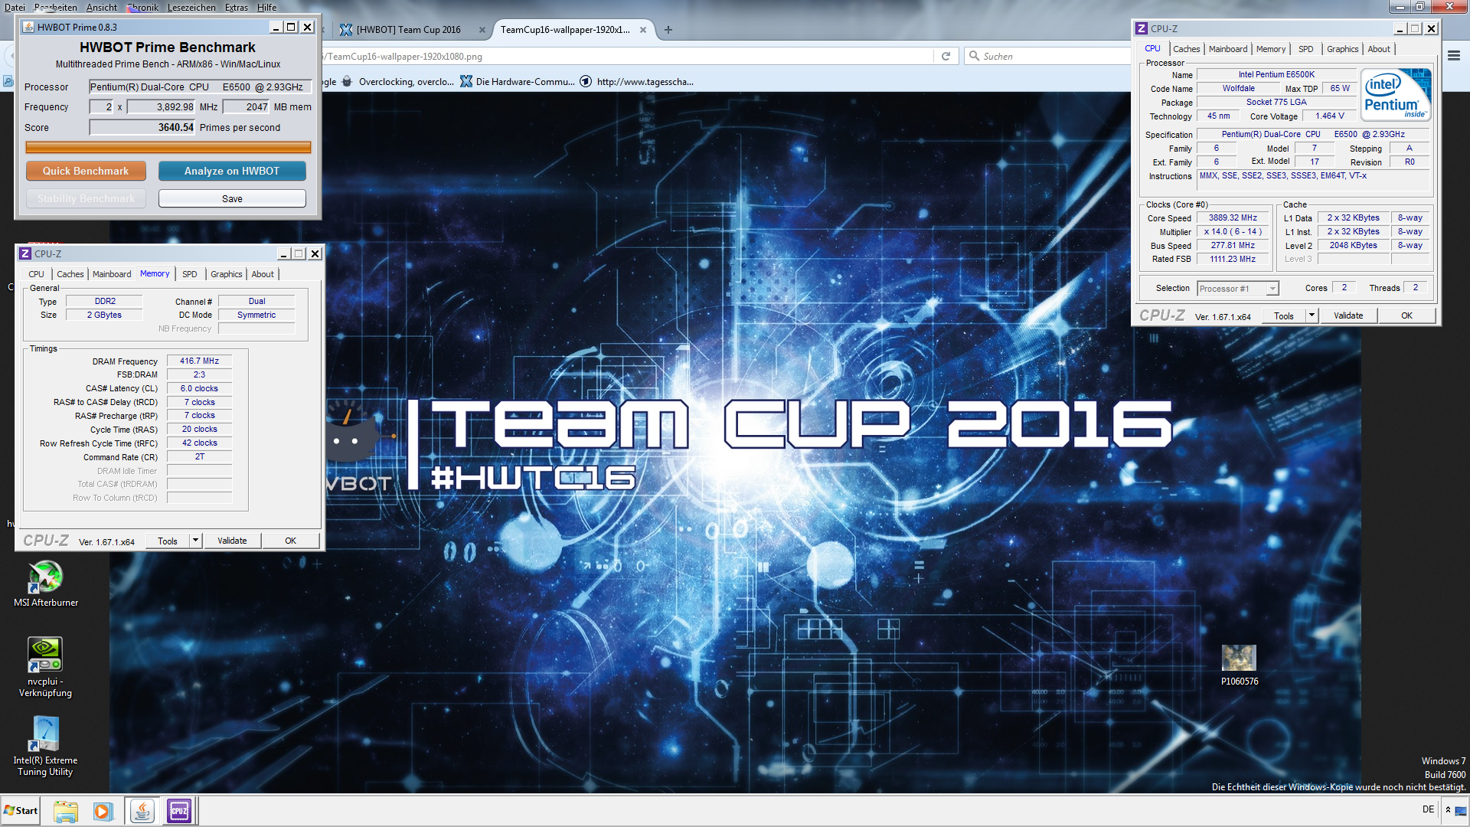
Task: Open Windows Explorer from taskbar
Action: click(x=66, y=811)
